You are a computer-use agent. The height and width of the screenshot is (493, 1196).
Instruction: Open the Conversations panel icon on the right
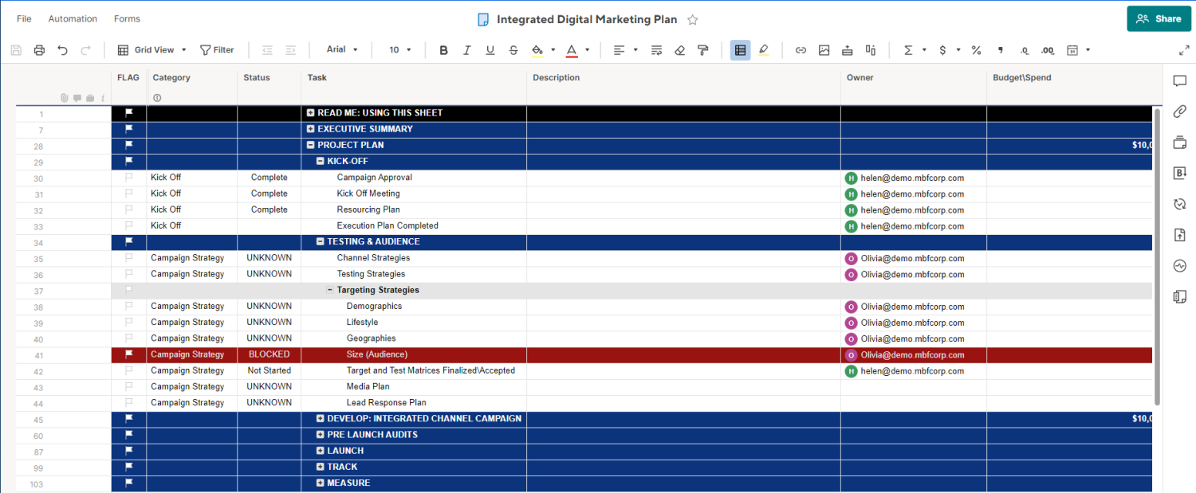pyautogui.click(x=1180, y=80)
